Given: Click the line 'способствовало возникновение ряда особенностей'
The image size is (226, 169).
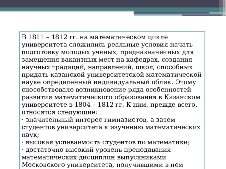Looking at the screenshot, I should click(106, 90).
